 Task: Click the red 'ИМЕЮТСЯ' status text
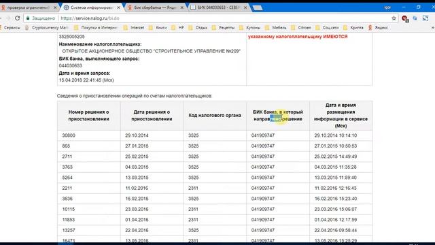click(x=335, y=37)
